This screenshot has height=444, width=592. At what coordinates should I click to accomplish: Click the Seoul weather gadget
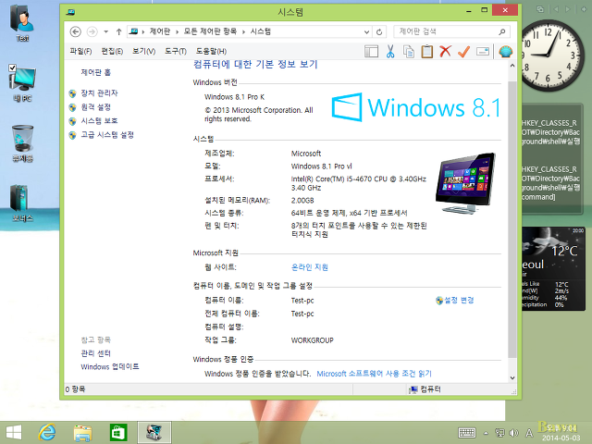click(553, 268)
